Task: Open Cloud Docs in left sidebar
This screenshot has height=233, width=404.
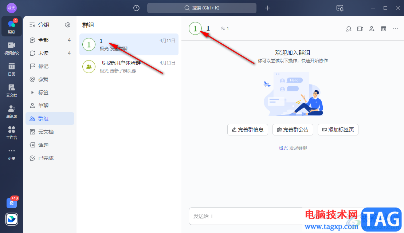Action: pos(12,90)
